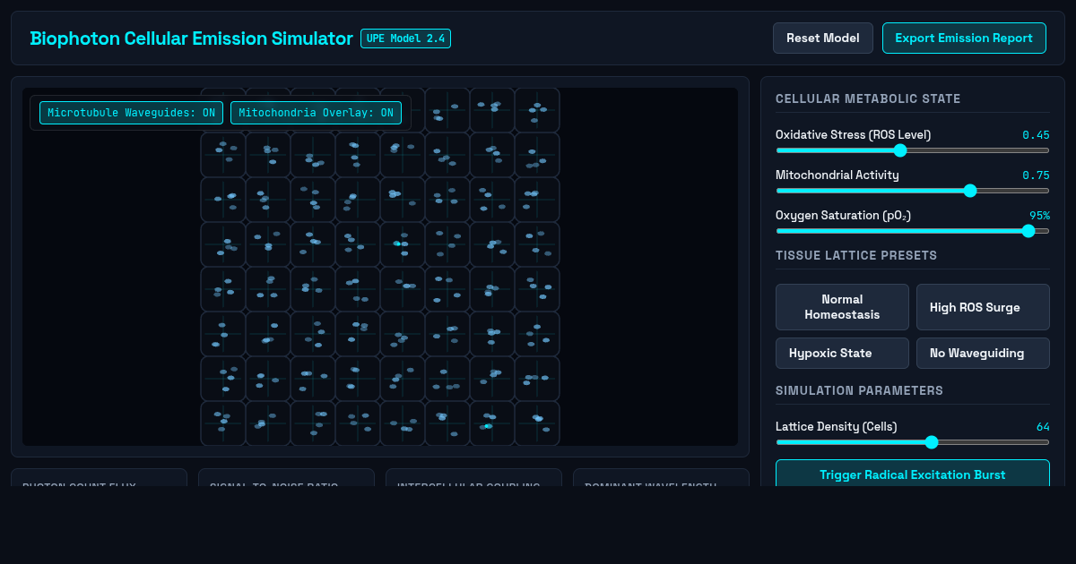Apply the Normal Homeostasis preset
Viewport: 1076px width, 564px height.
coord(842,307)
